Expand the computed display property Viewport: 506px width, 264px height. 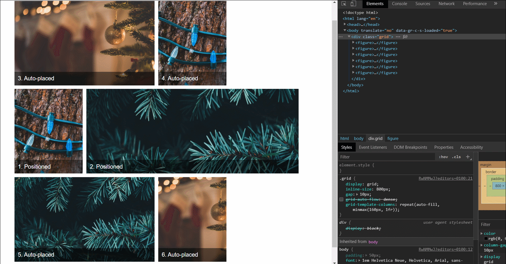click(482, 257)
